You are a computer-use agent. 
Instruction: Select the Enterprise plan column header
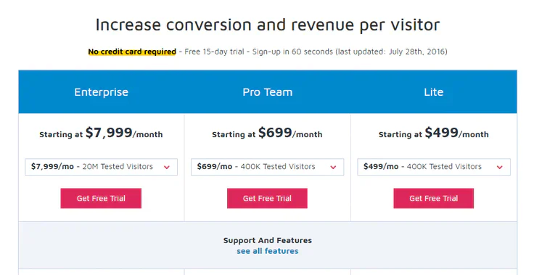click(101, 92)
